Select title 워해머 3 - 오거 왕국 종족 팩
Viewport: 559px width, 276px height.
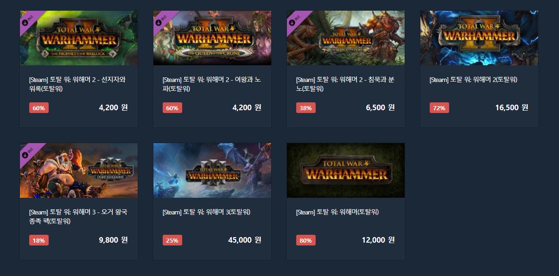click(x=78, y=217)
